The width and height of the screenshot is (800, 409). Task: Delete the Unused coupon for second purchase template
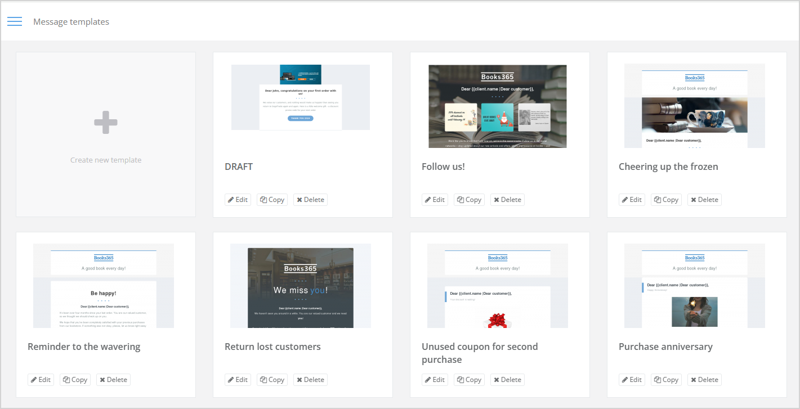coord(507,380)
